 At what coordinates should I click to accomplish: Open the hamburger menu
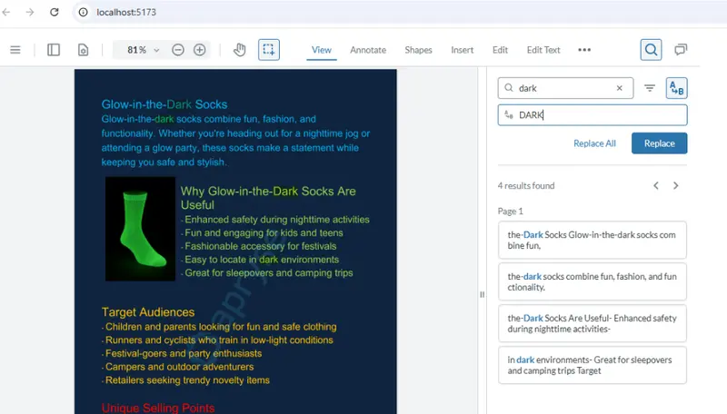coord(15,50)
